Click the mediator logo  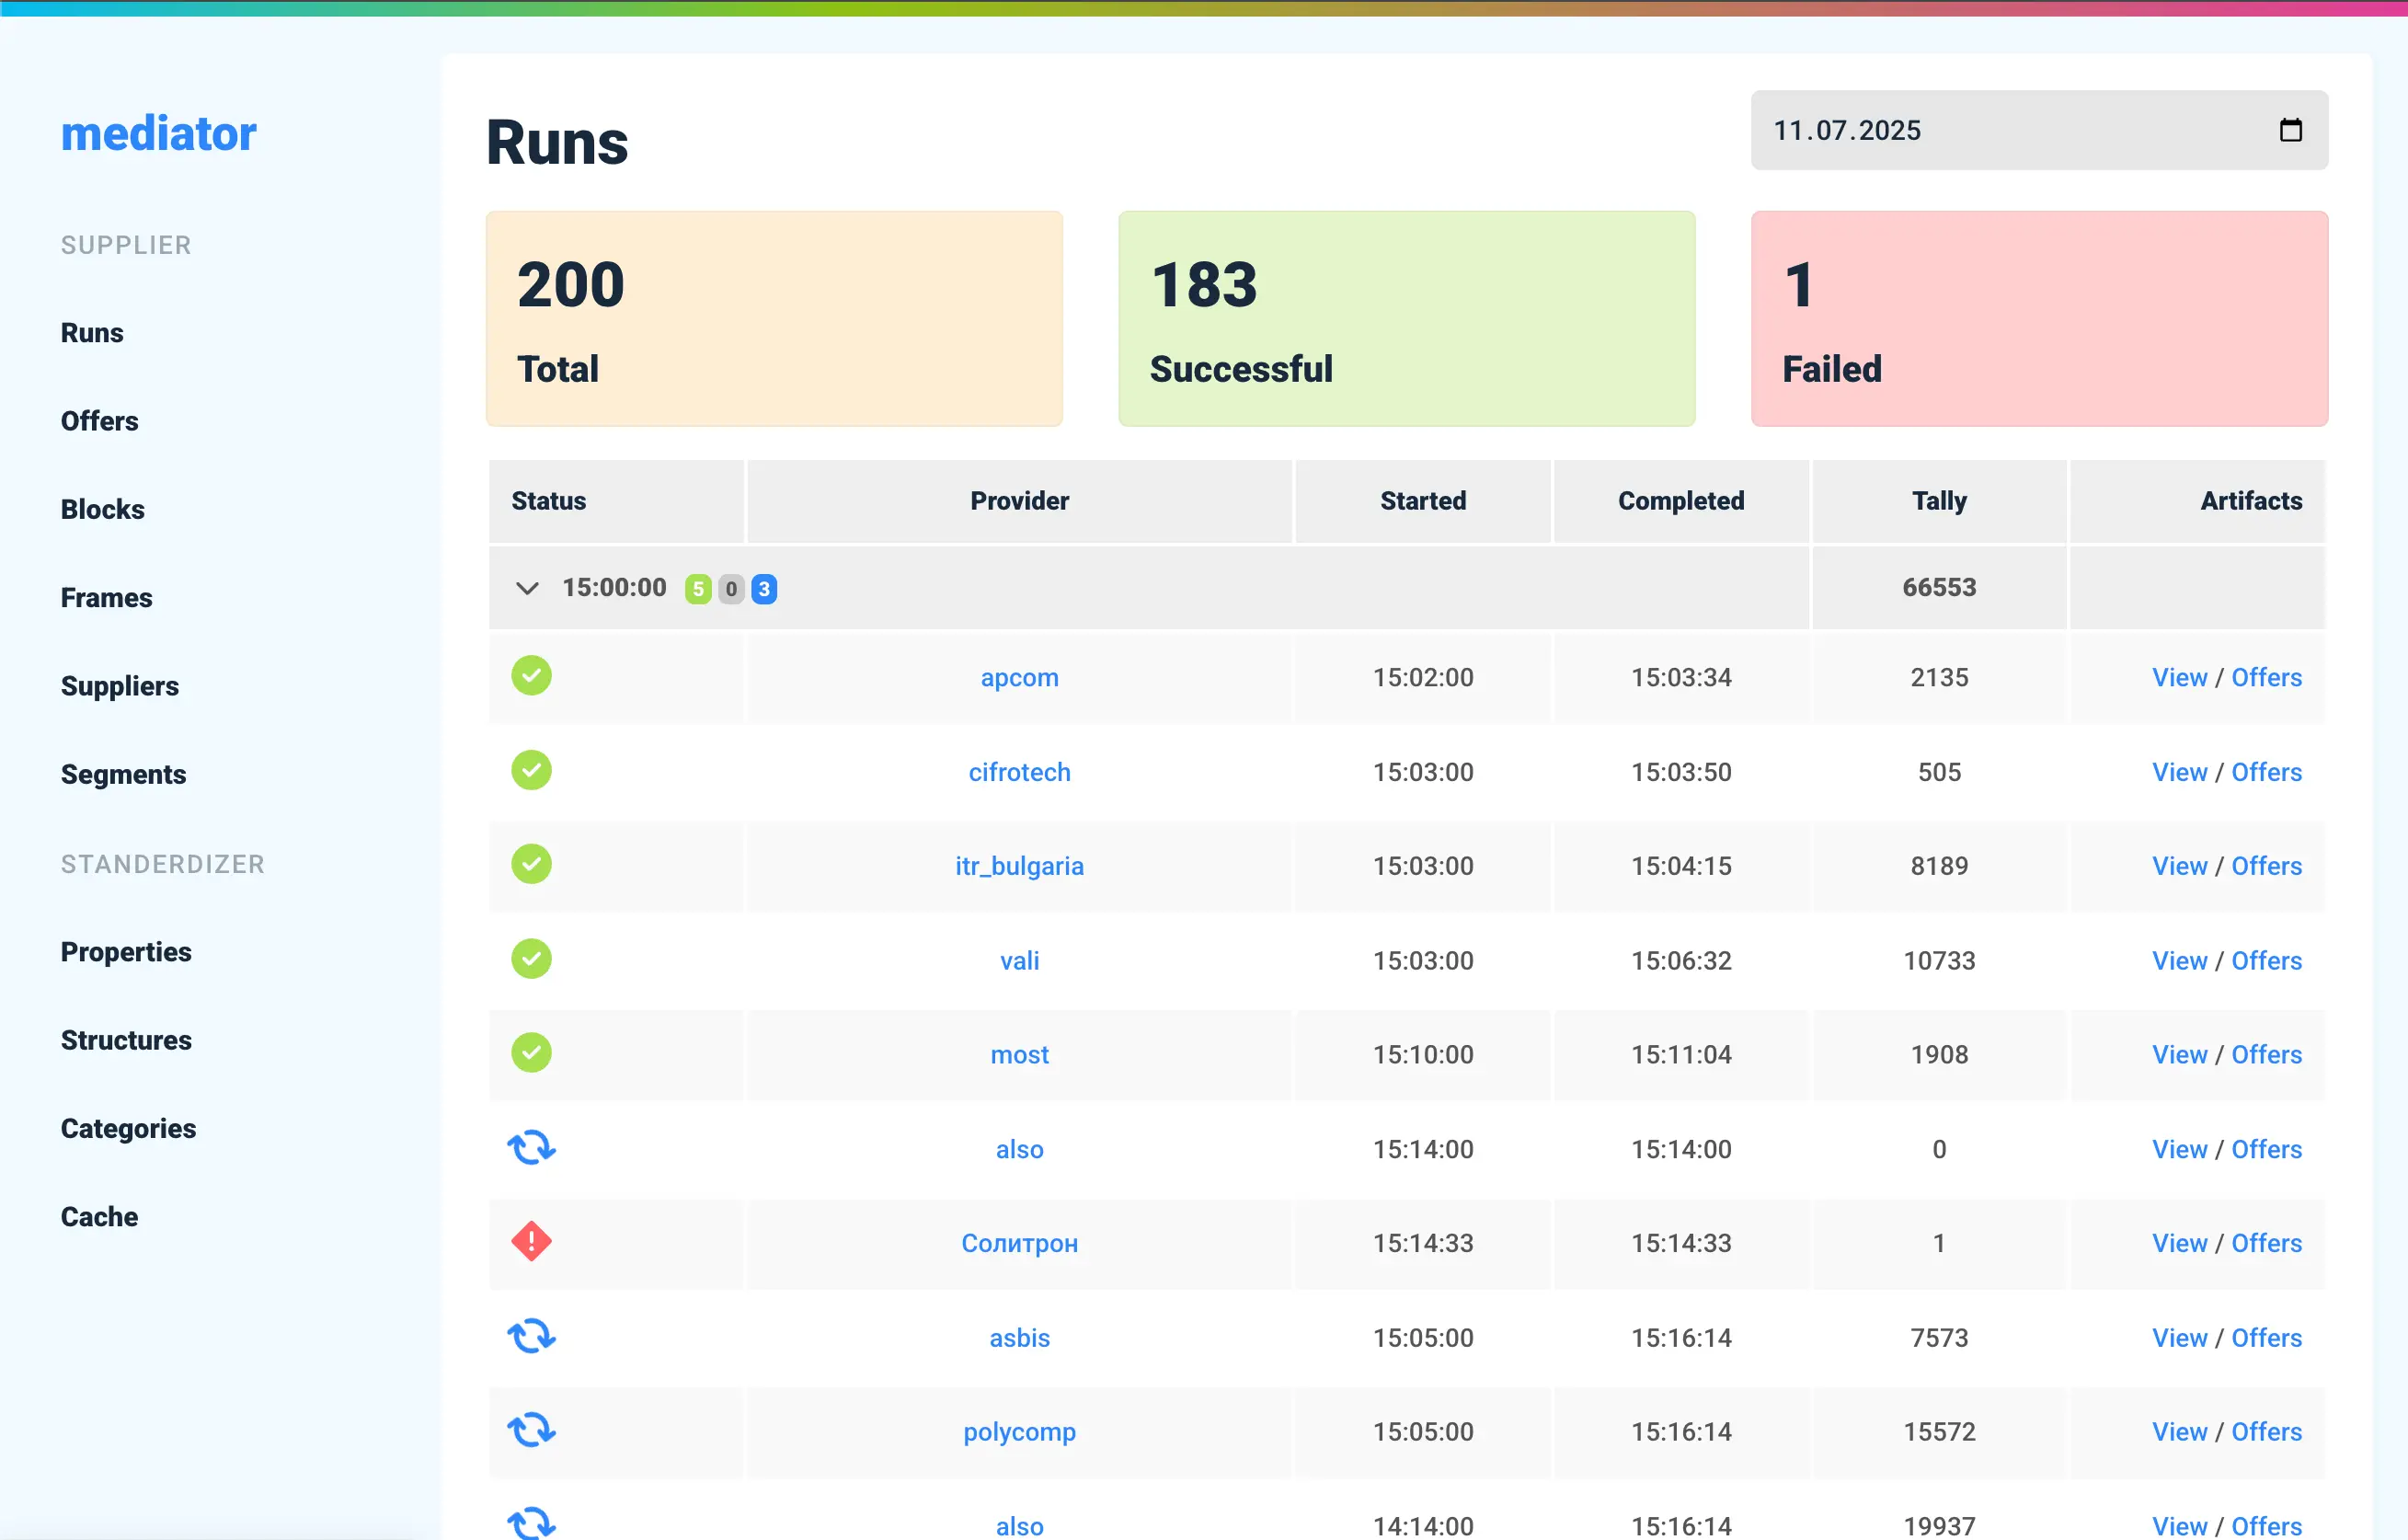point(158,133)
